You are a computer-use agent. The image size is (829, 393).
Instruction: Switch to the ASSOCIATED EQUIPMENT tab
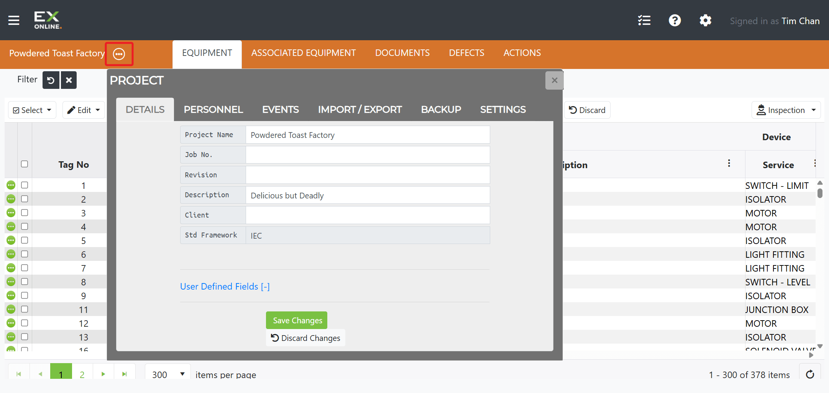tap(304, 53)
